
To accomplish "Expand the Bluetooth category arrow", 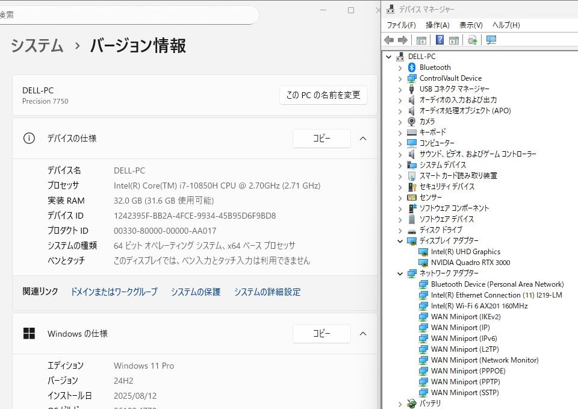I will tap(400, 68).
